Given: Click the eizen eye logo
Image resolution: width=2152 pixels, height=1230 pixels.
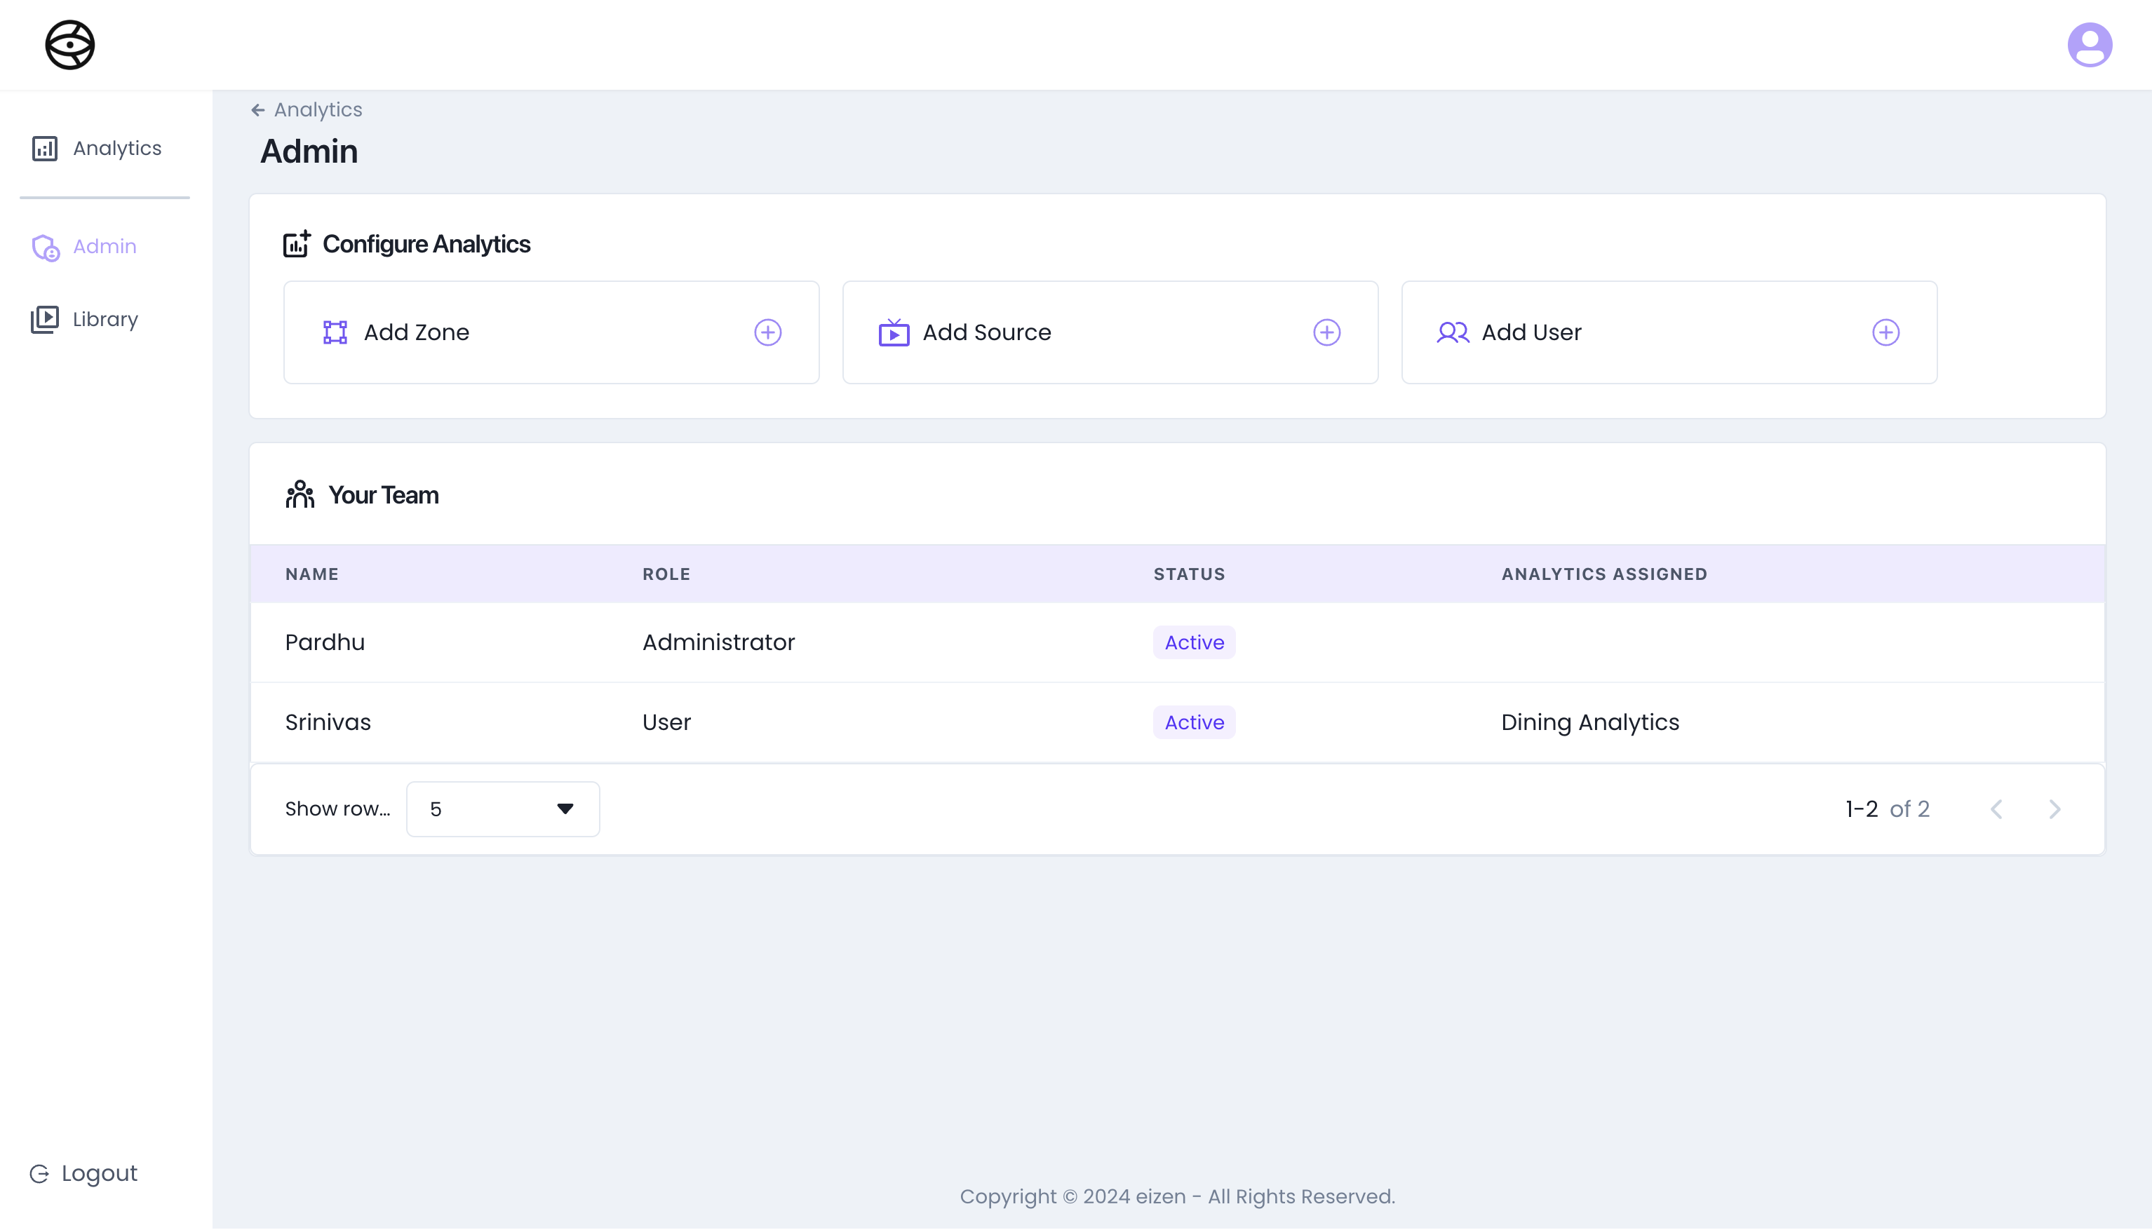Looking at the screenshot, I should (x=70, y=45).
